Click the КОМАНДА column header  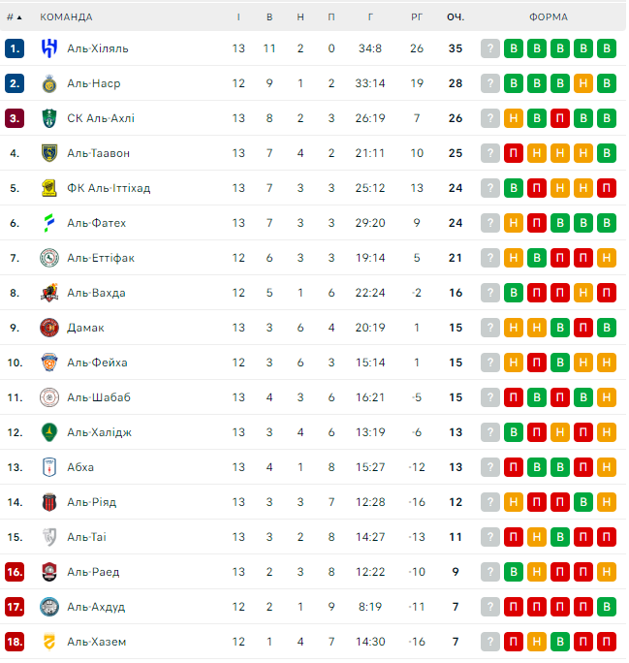[x=66, y=16]
